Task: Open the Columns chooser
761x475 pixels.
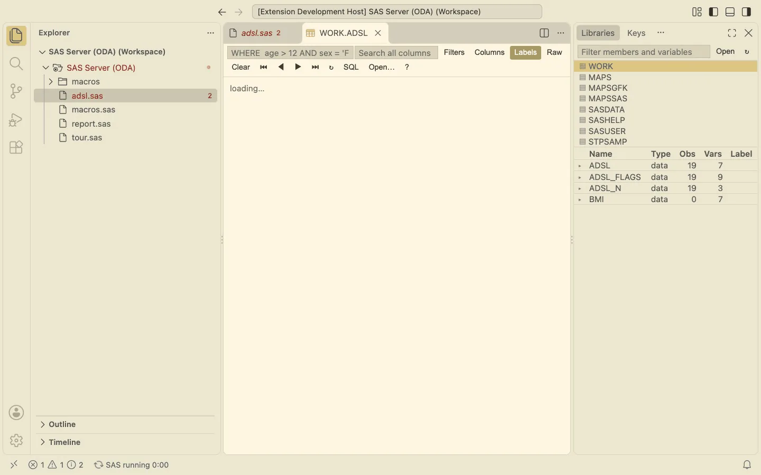Action: 489,52
